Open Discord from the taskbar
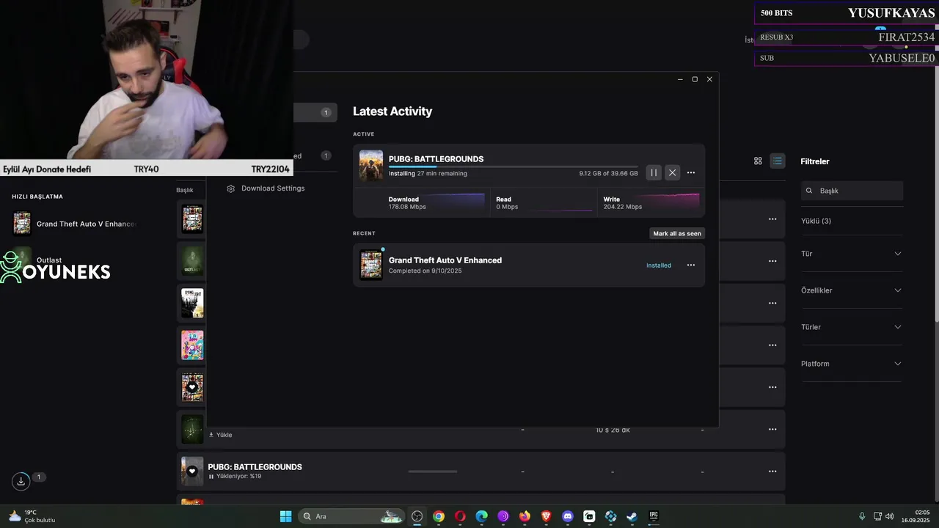This screenshot has height=528, width=939. (x=567, y=516)
